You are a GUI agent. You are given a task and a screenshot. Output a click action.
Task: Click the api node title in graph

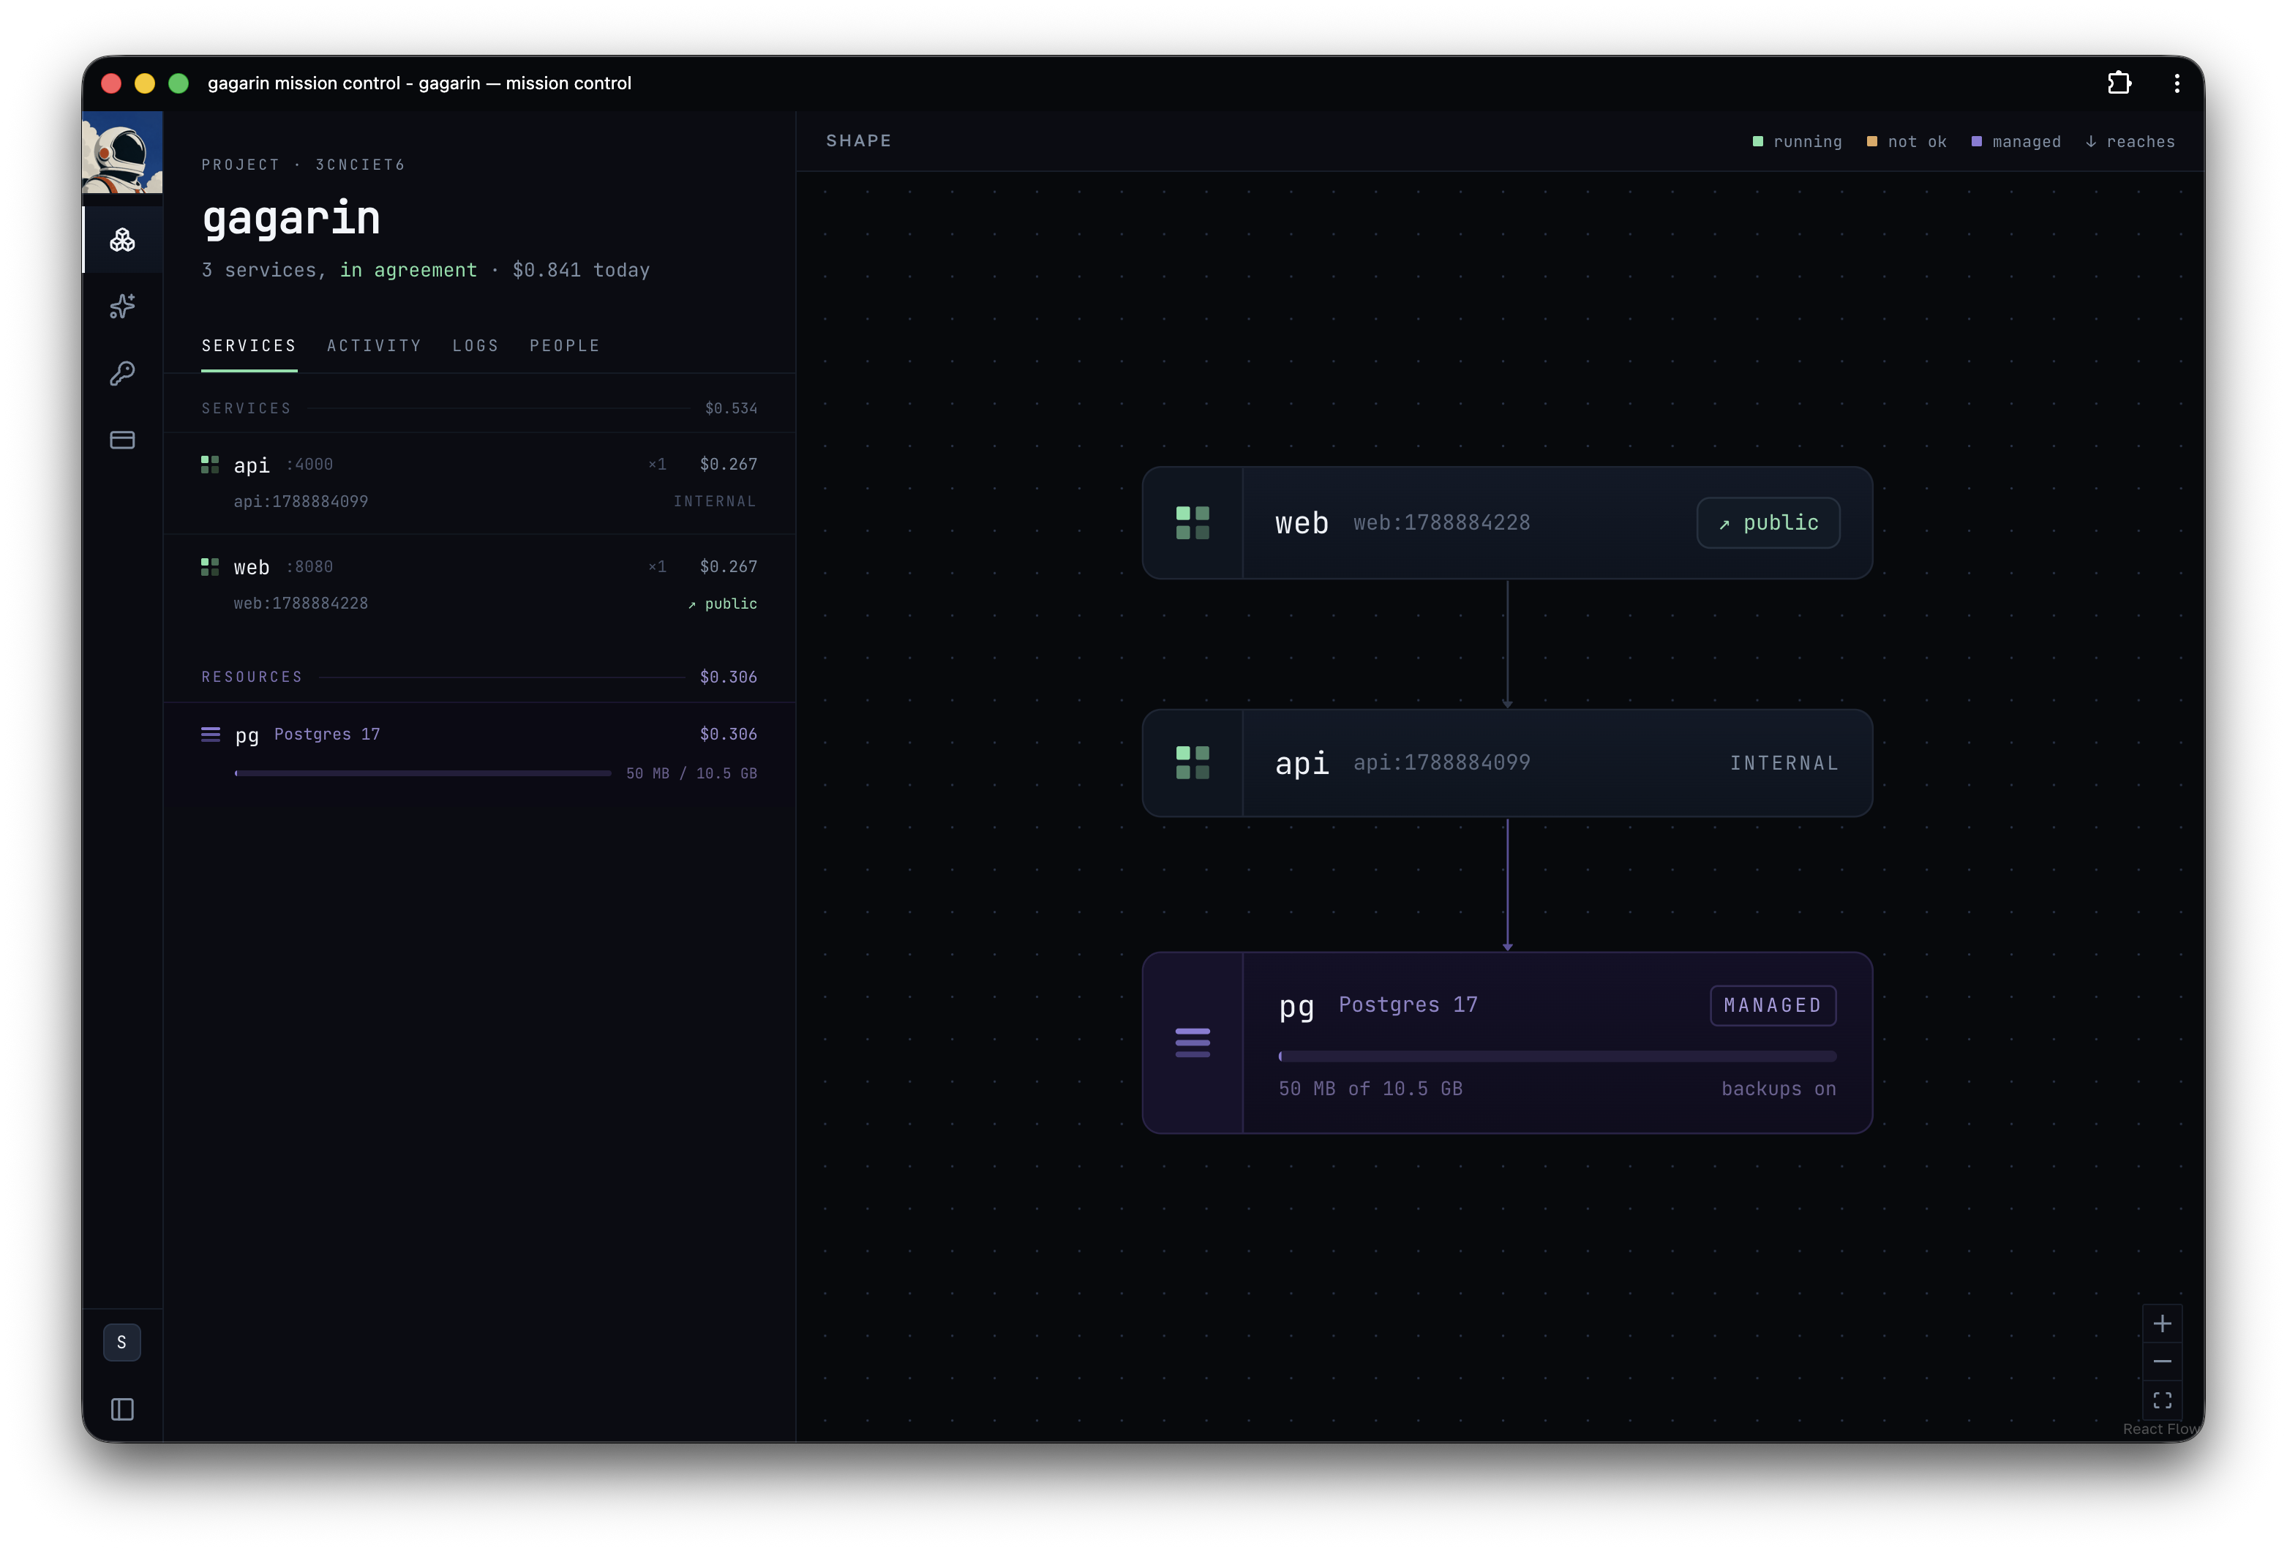coord(1301,763)
